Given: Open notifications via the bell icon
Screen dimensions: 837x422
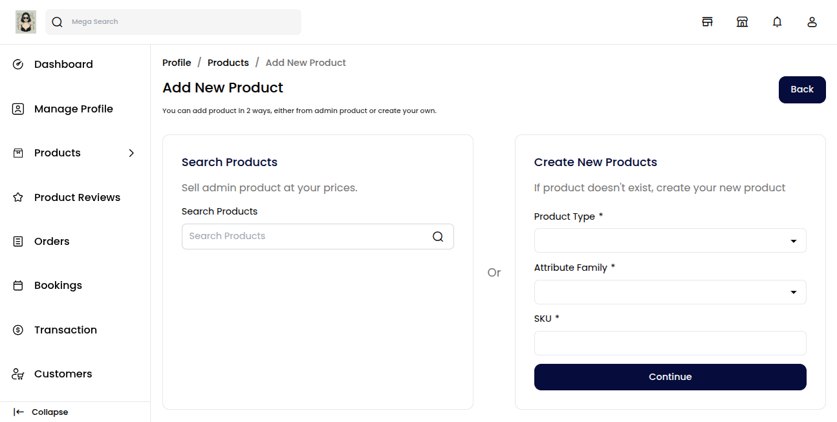Looking at the screenshot, I should click(x=777, y=21).
